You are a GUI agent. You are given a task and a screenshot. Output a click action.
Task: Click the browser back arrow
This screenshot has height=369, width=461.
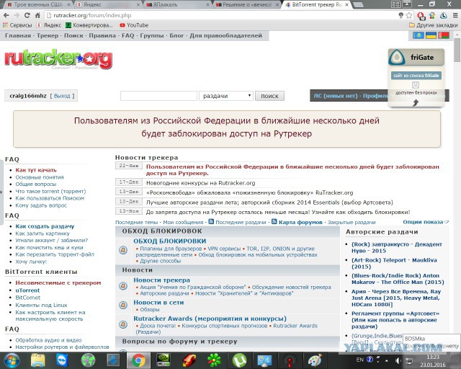tap(6, 15)
